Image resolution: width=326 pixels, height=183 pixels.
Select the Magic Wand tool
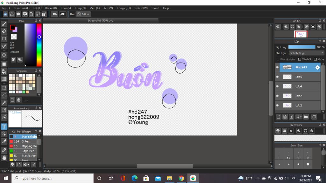4,103
